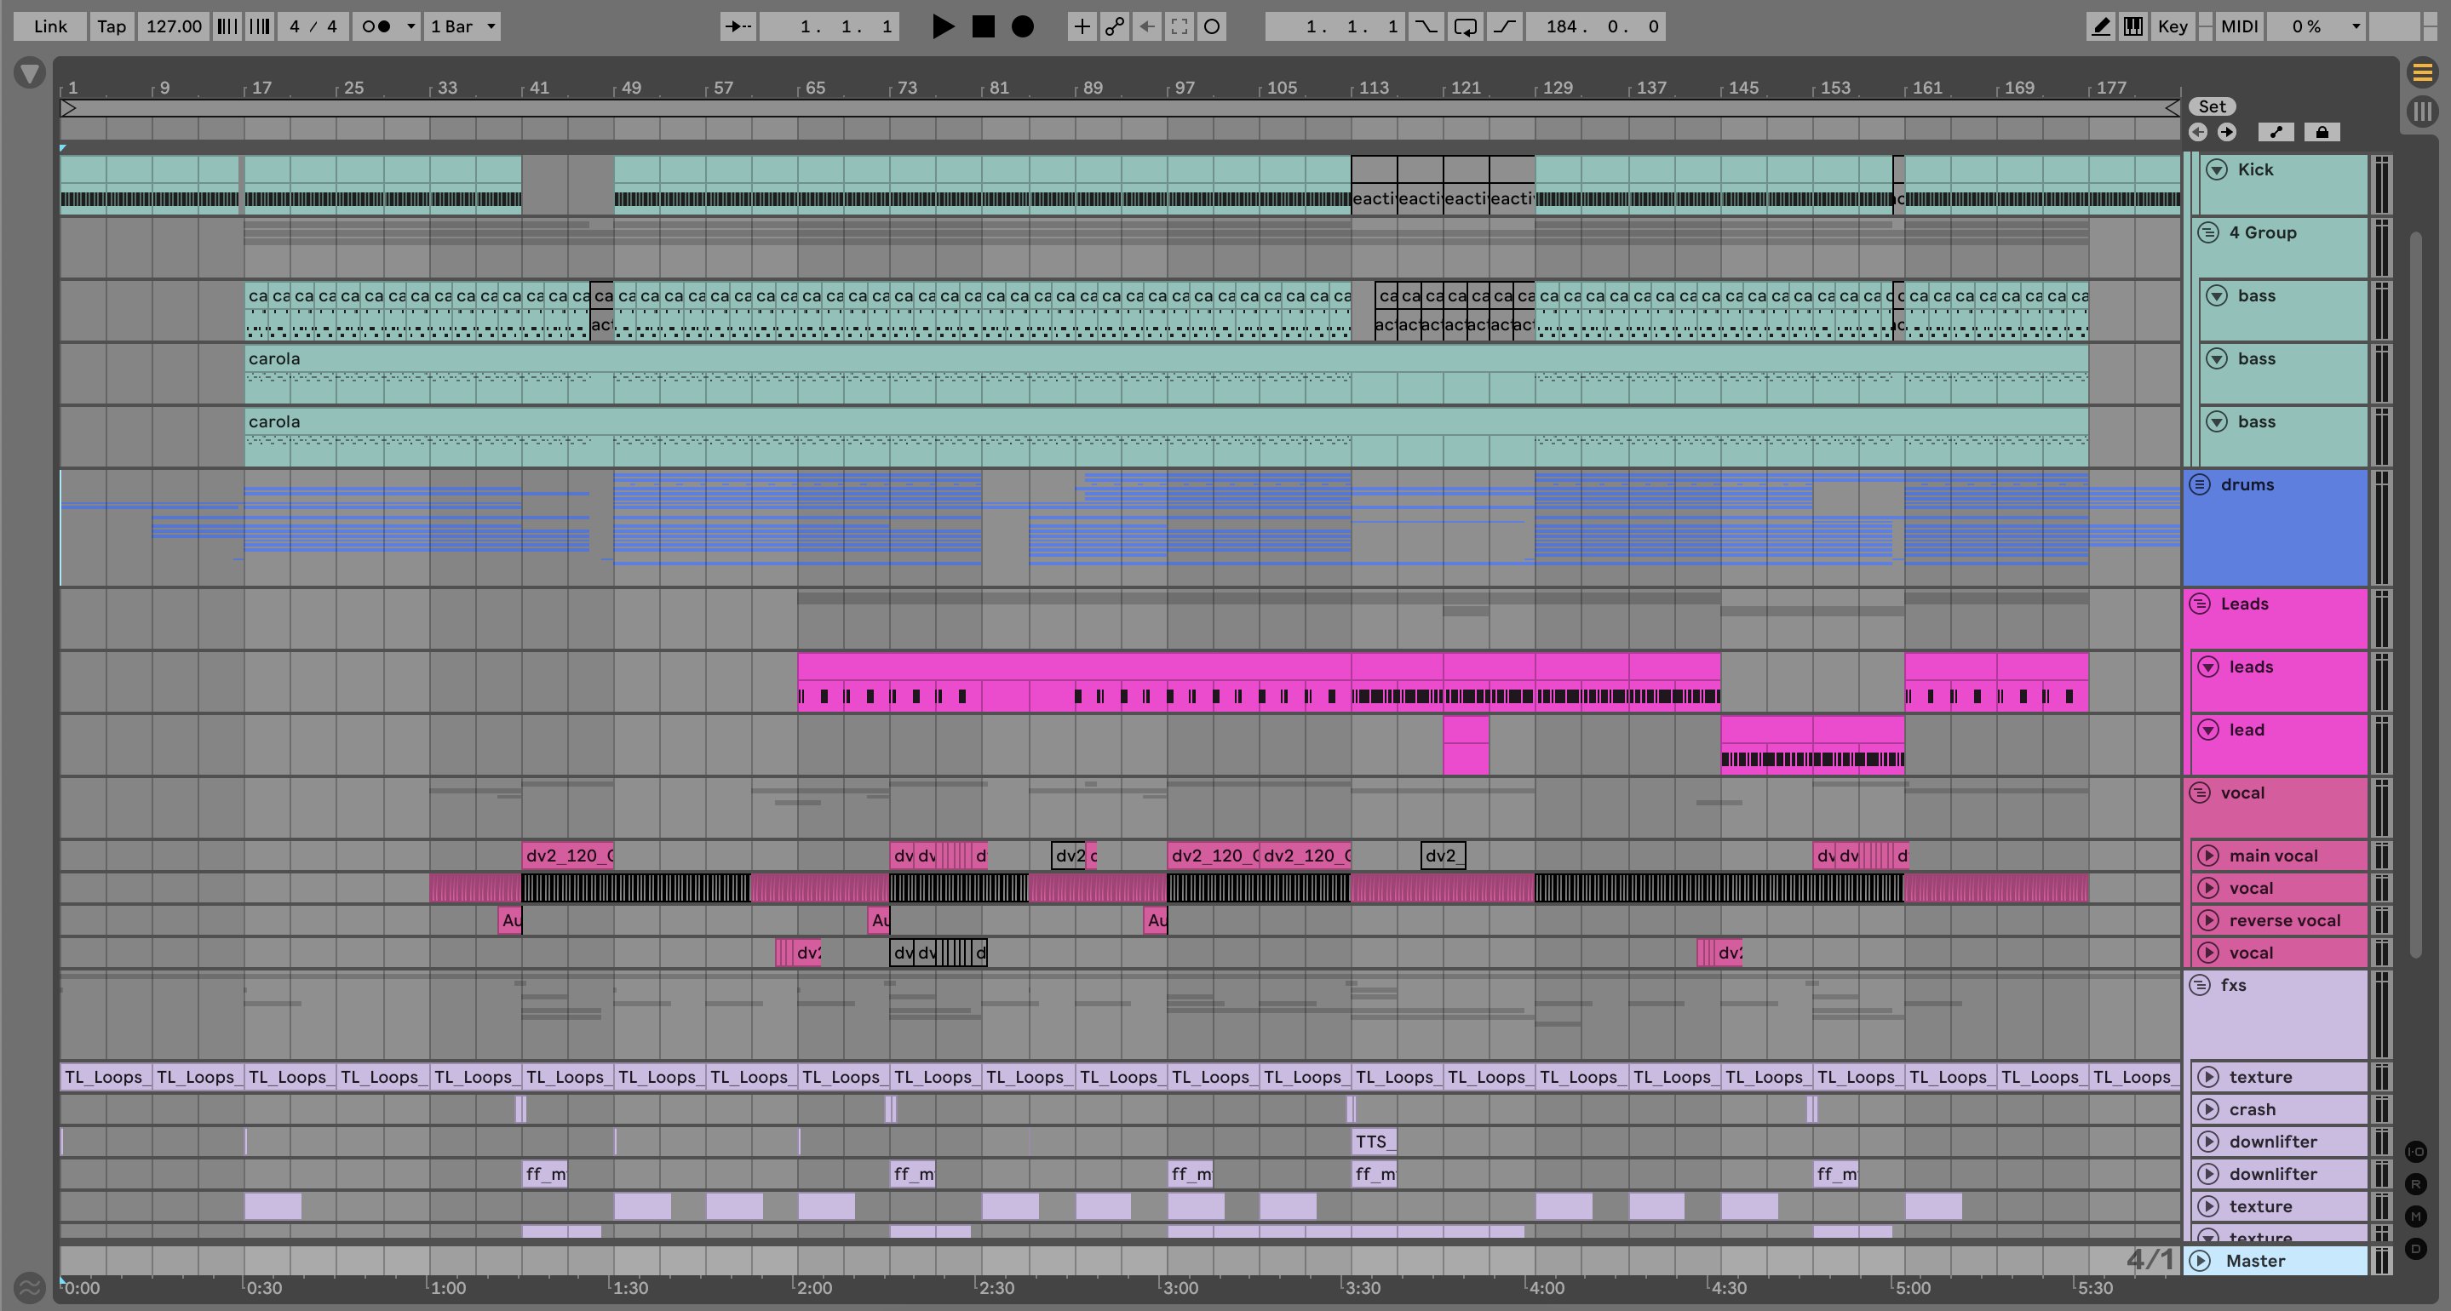The width and height of the screenshot is (2451, 1311).
Task: Toggle the Automation Arm link icon
Action: [x=1114, y=26]
